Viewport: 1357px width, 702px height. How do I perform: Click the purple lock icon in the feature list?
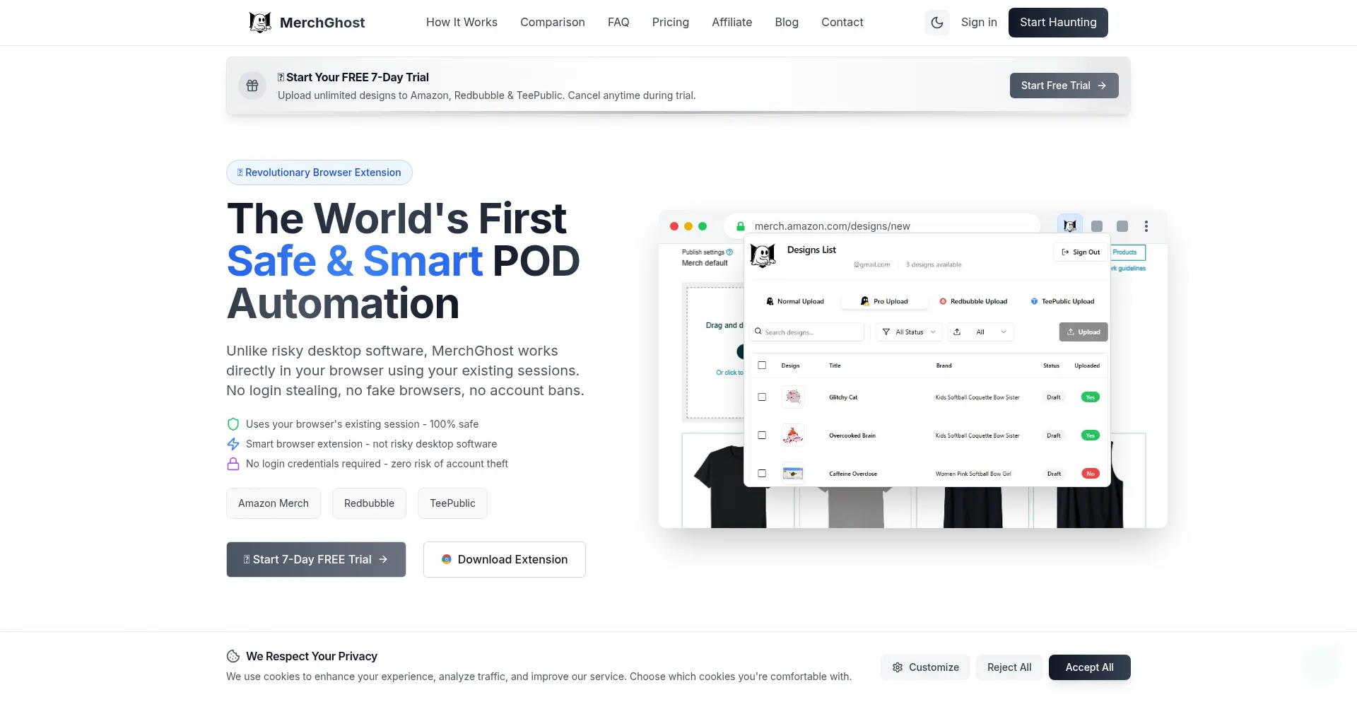click(x=233, y=464)
